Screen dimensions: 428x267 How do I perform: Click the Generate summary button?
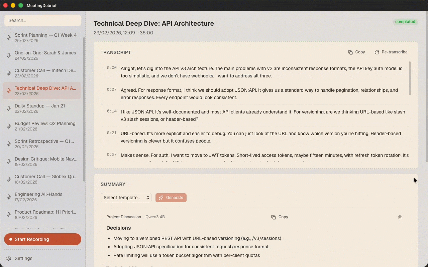171,198
